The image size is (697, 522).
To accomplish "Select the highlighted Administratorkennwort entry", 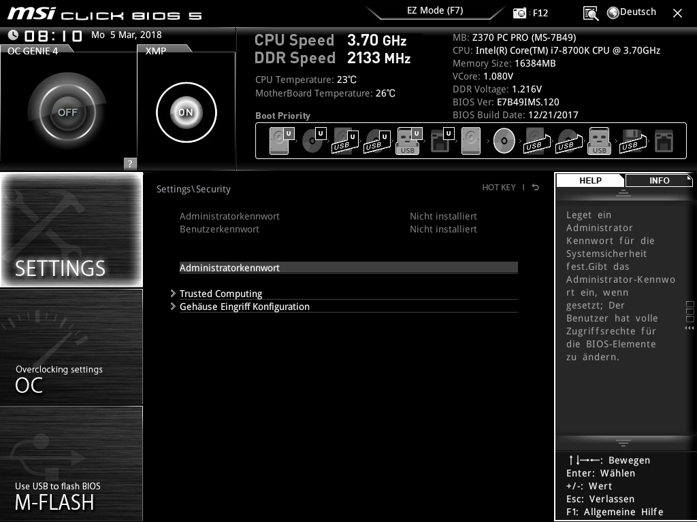I will pos(348,268).
